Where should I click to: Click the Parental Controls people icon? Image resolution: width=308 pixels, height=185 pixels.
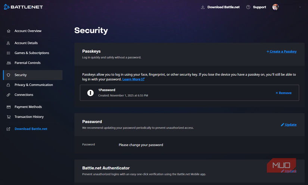[x=9, y=63]
